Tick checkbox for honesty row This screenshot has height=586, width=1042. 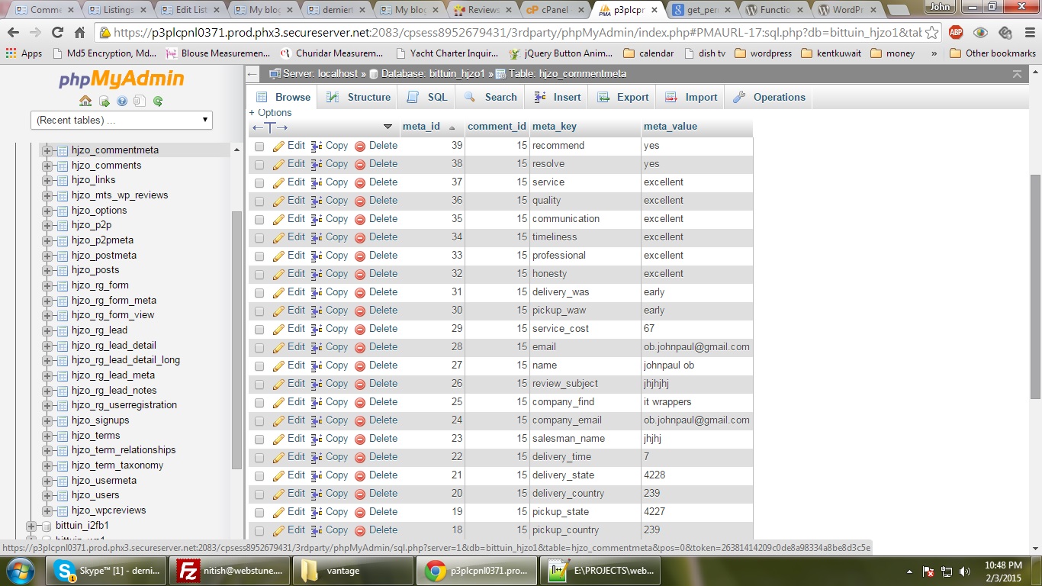coord(259,274)
